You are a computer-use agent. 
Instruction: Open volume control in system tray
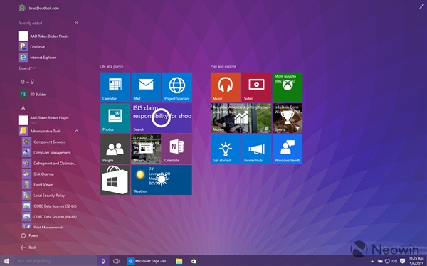394,261
